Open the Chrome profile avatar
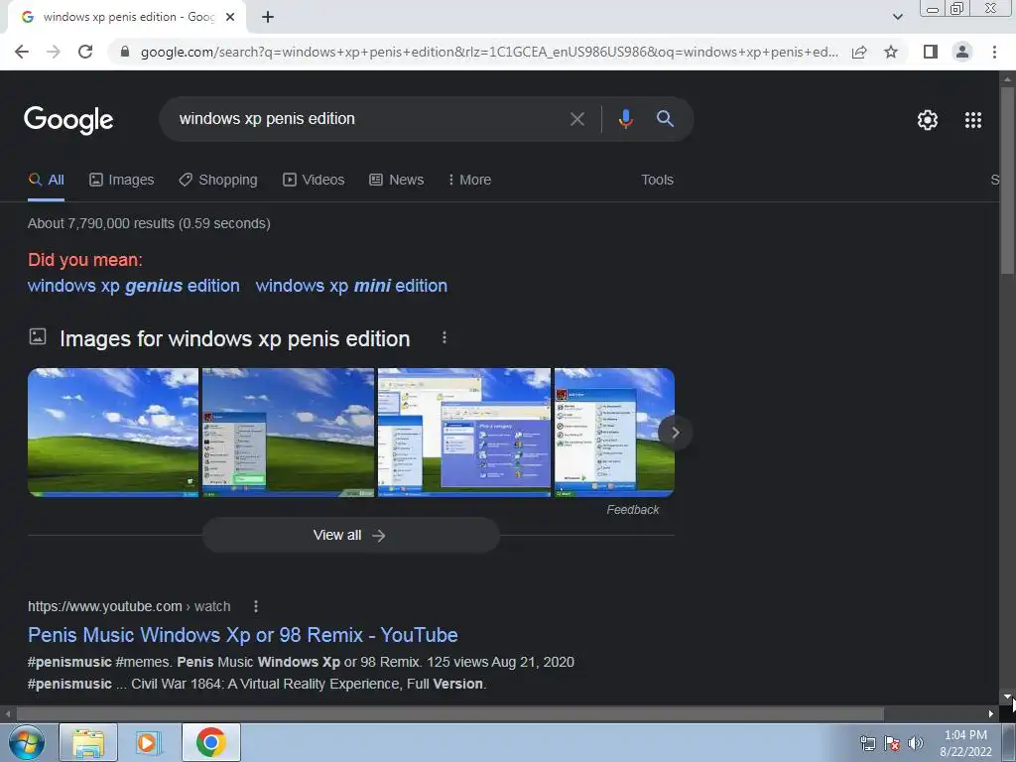The image size is (1016, 762). tap(962, 52)
